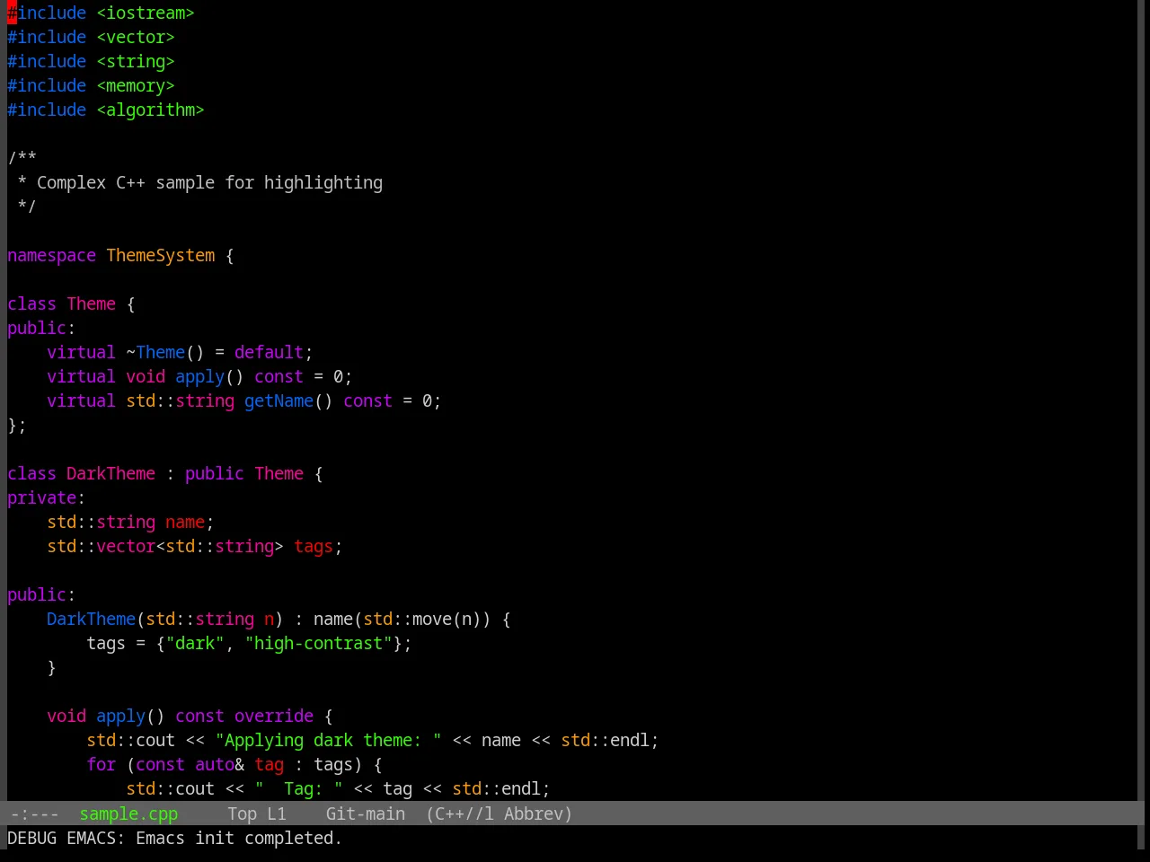Click the Top position indicator in mode line
Viewport: 1150px width, 862px height.
coord(242,814)
